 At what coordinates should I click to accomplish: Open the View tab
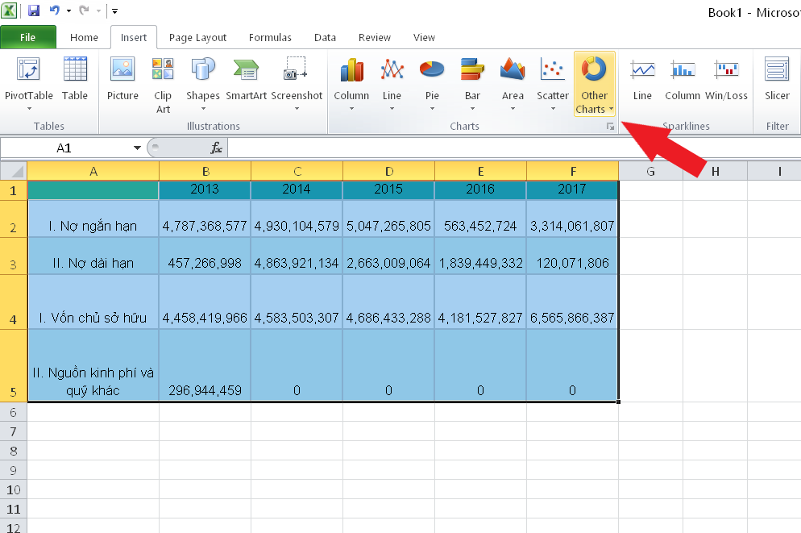pos(424,37)
